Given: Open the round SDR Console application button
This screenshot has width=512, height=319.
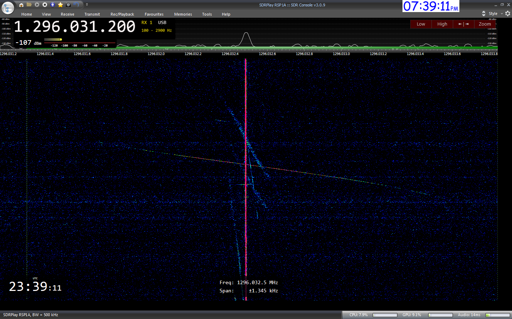Looking at the screenshot, I should click(7, 7).
